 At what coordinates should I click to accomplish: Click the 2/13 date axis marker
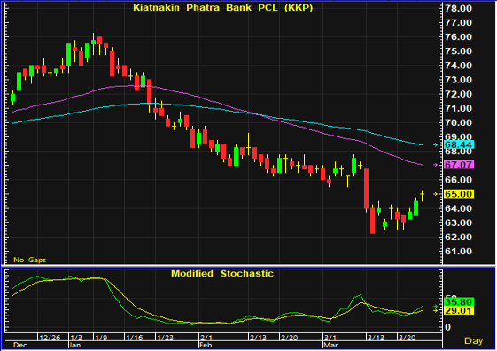[x=259, y=338]
